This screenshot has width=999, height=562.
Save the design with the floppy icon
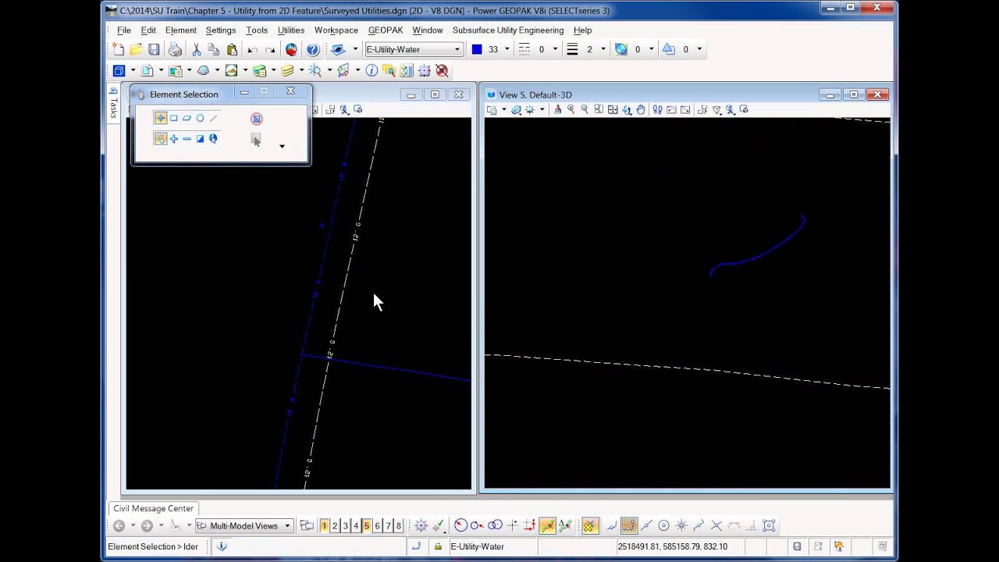(x=154, y=49)
